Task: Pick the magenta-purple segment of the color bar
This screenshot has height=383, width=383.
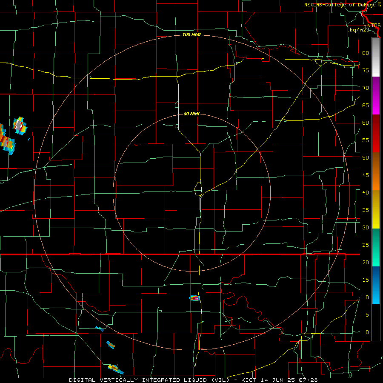Action: click(376, 95)
